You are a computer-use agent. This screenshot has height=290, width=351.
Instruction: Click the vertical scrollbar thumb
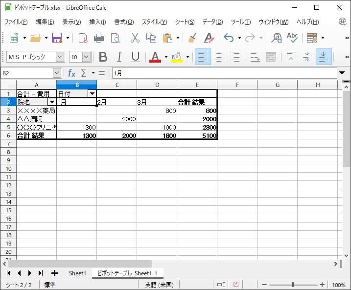(346, 129)
